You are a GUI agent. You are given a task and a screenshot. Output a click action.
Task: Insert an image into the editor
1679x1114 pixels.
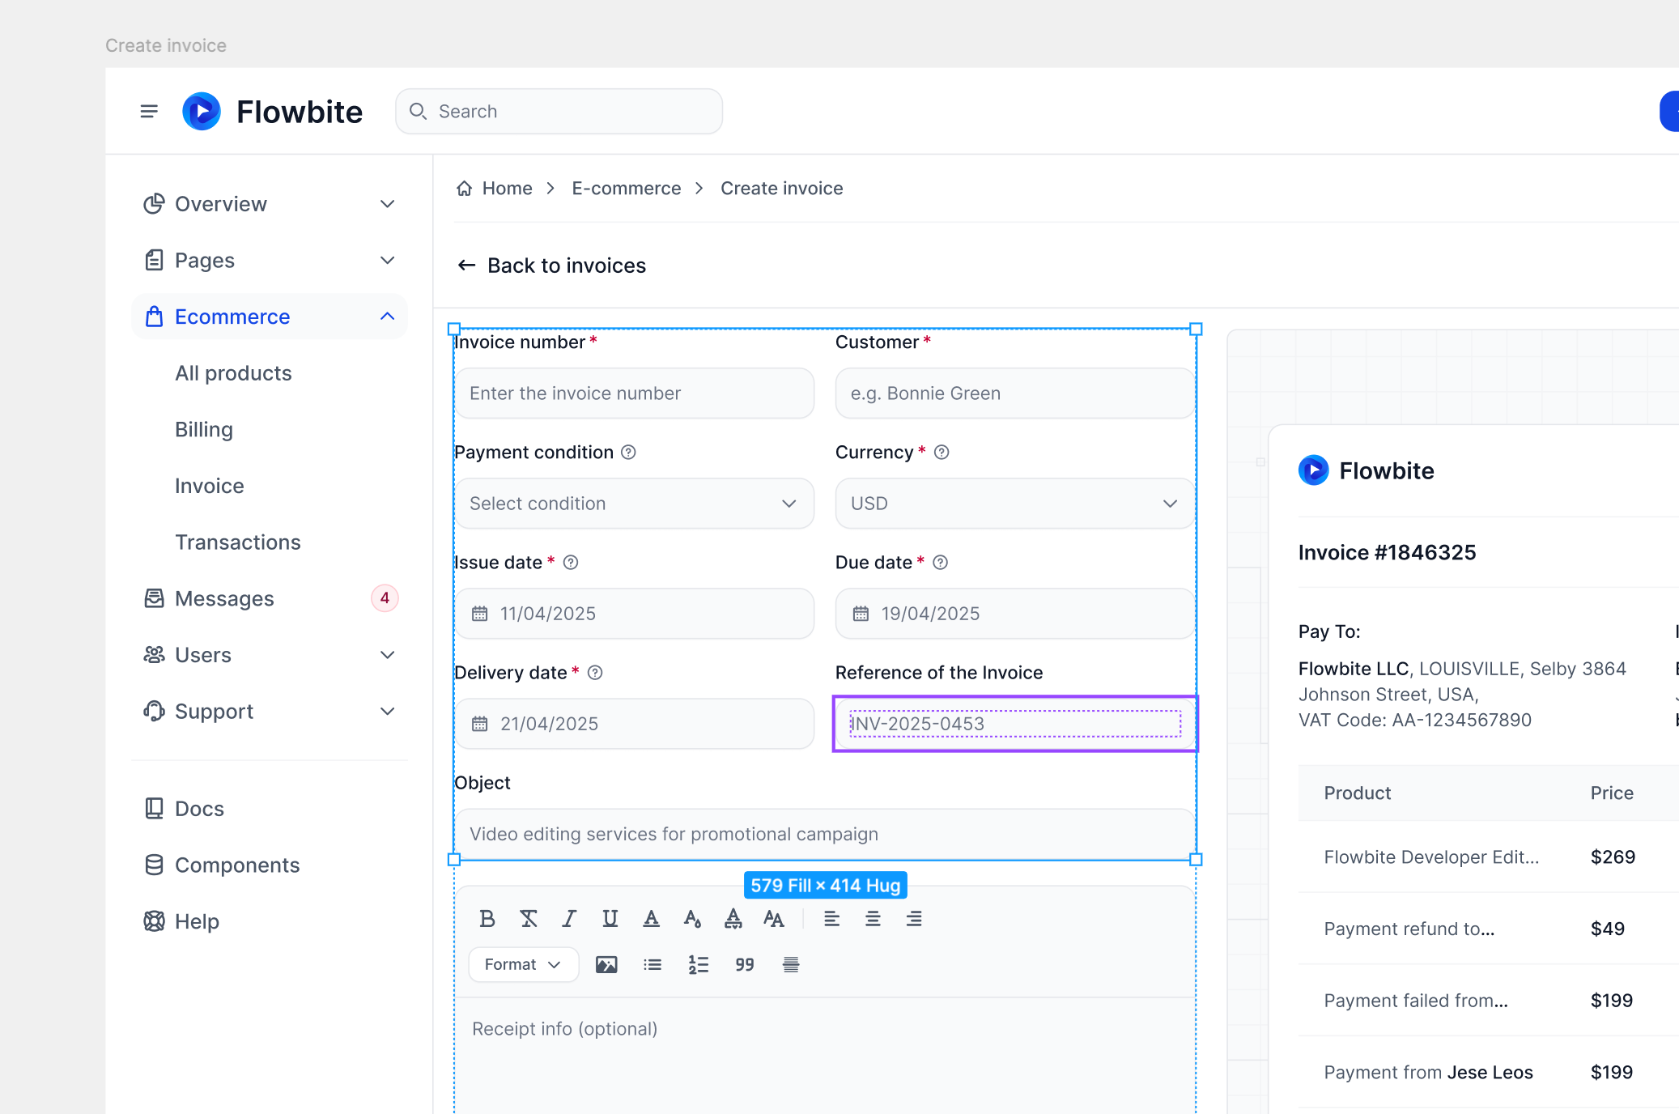click(x=606, y=964)
